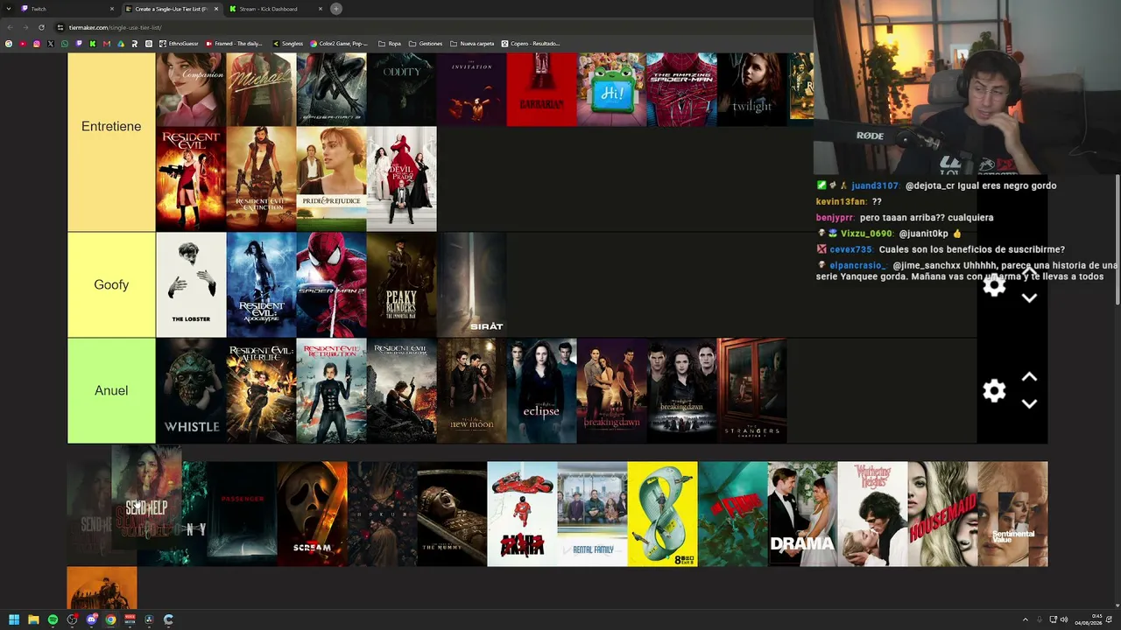Pick the Sentimental Value poster
Viewport: 1121px width, 630px height.
[x=1012, y=514]
